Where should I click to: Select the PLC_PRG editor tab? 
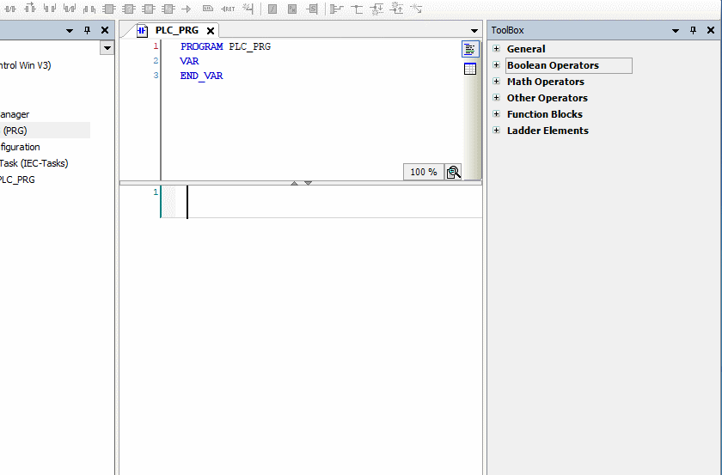coord(176,30)
